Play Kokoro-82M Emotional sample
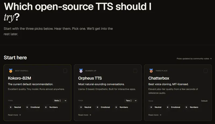215x124 pixels. click(33, 107)
